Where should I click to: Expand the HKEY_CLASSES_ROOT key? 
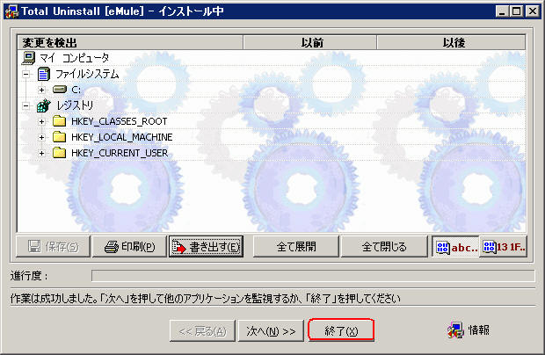tap(41, 121)
